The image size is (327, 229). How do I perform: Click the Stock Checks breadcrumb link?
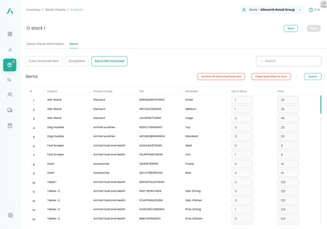pyautogui.click(x=55, y=10)
